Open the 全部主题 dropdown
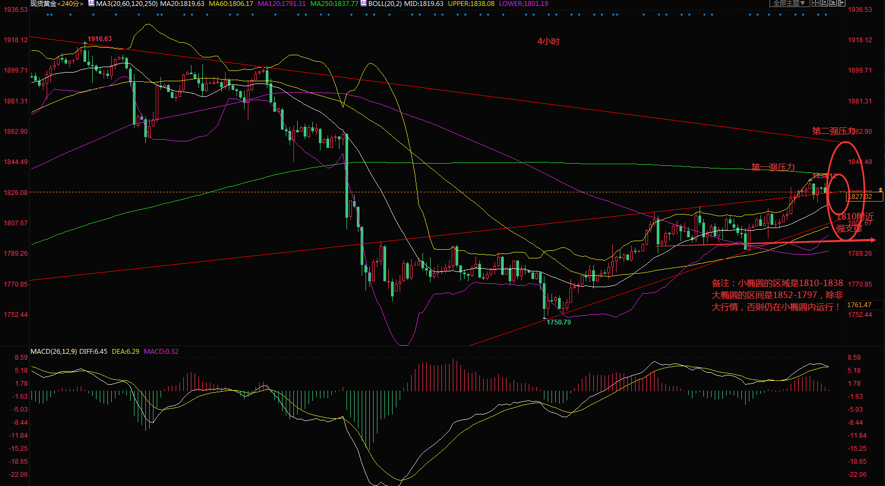 click(790, 3)
